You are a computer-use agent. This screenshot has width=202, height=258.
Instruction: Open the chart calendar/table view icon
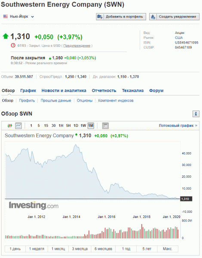(105, 126)
